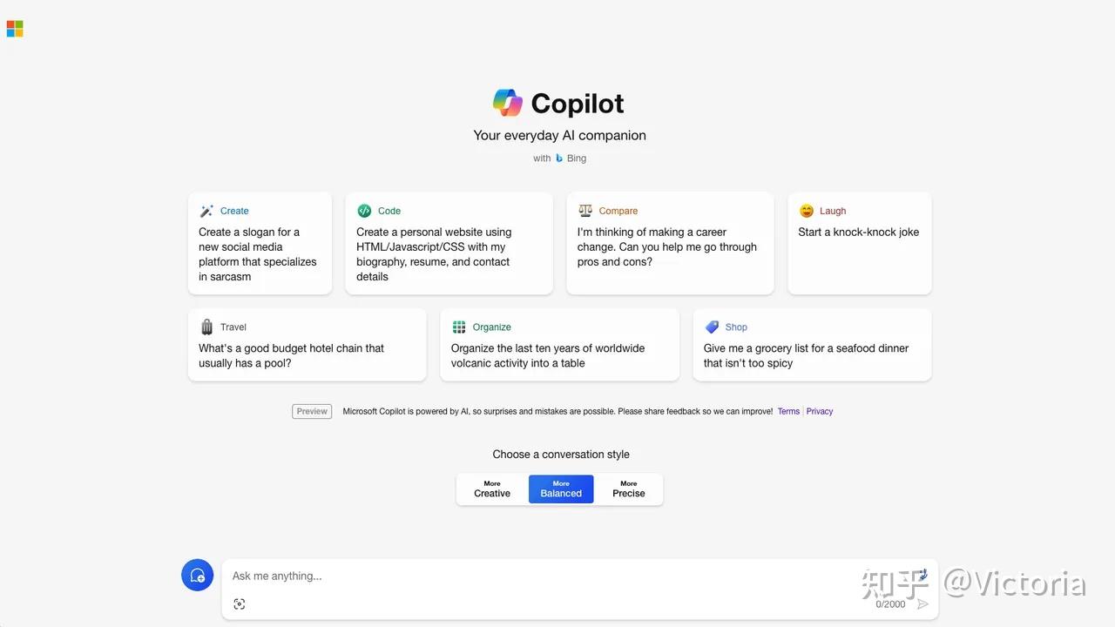
Task: Open the Privacy link
Action: (x=819, y=410)
